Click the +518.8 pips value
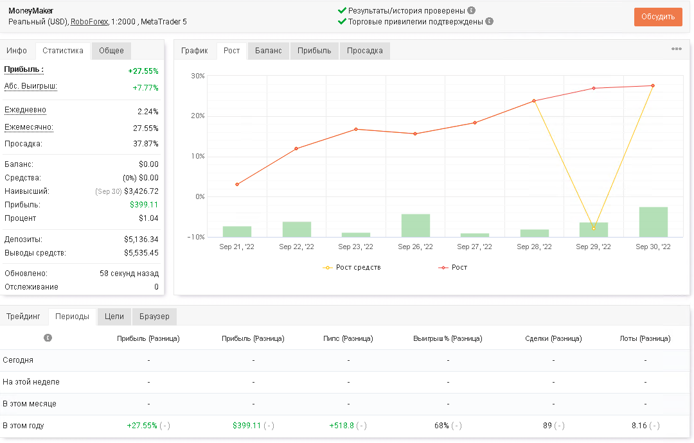The width and height of the screenshot is (694, 443). coord(342,426)
